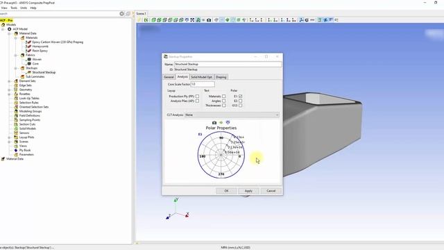Open the Units menu
This screenshot has height=250, width=444.
tap(24, 8)
